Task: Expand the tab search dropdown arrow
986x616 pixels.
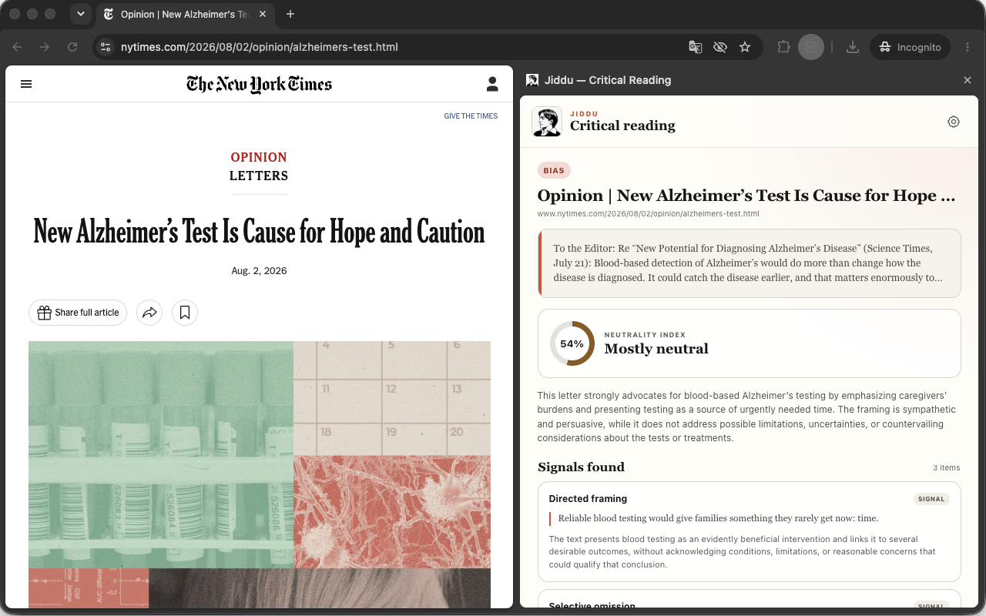Action: point(81,14)
